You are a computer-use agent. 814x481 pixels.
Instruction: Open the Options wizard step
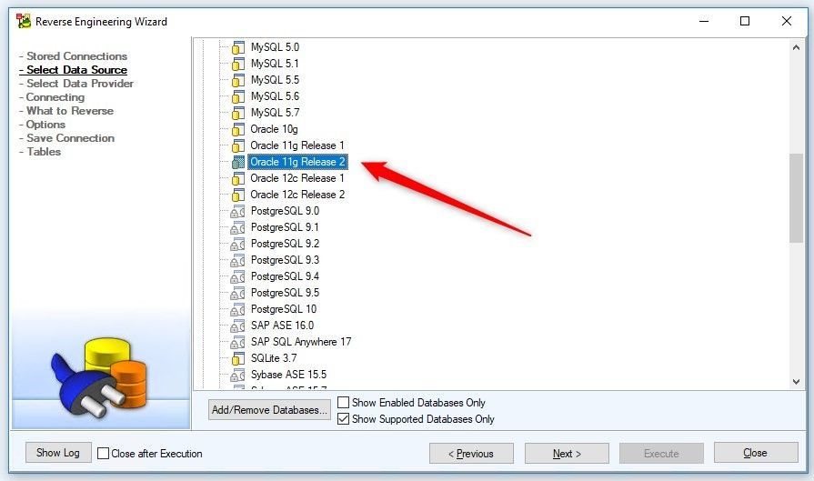(x=45, y=125)
